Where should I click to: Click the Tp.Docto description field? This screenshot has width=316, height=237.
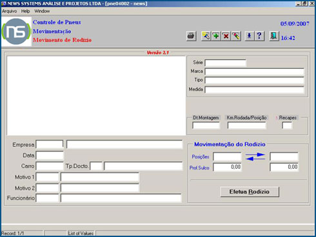[143, 166]
